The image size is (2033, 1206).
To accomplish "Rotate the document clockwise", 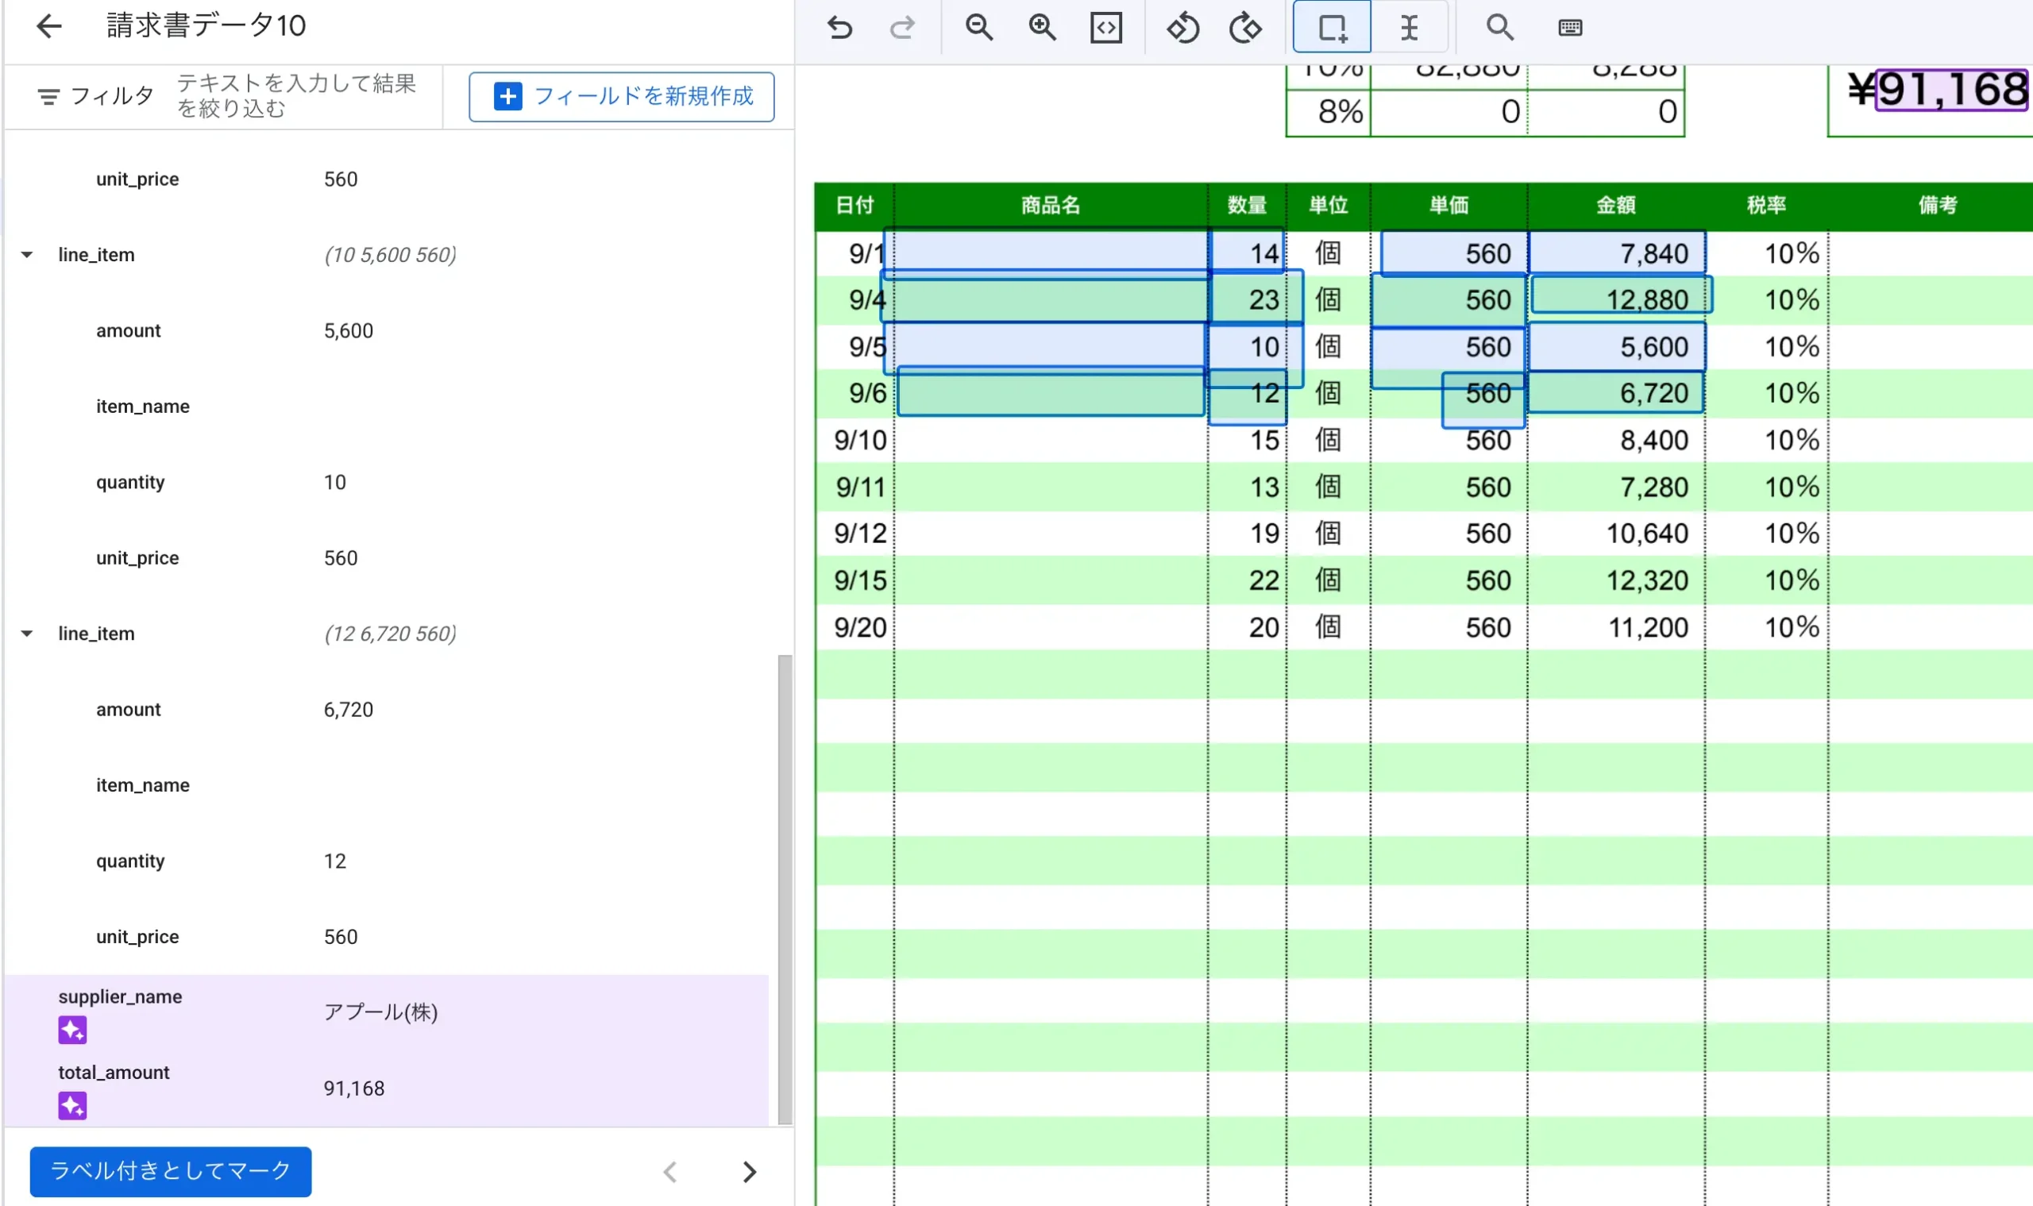I will (x=1245, y=28).
